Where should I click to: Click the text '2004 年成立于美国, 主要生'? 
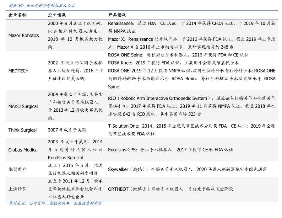click(75, 94)
